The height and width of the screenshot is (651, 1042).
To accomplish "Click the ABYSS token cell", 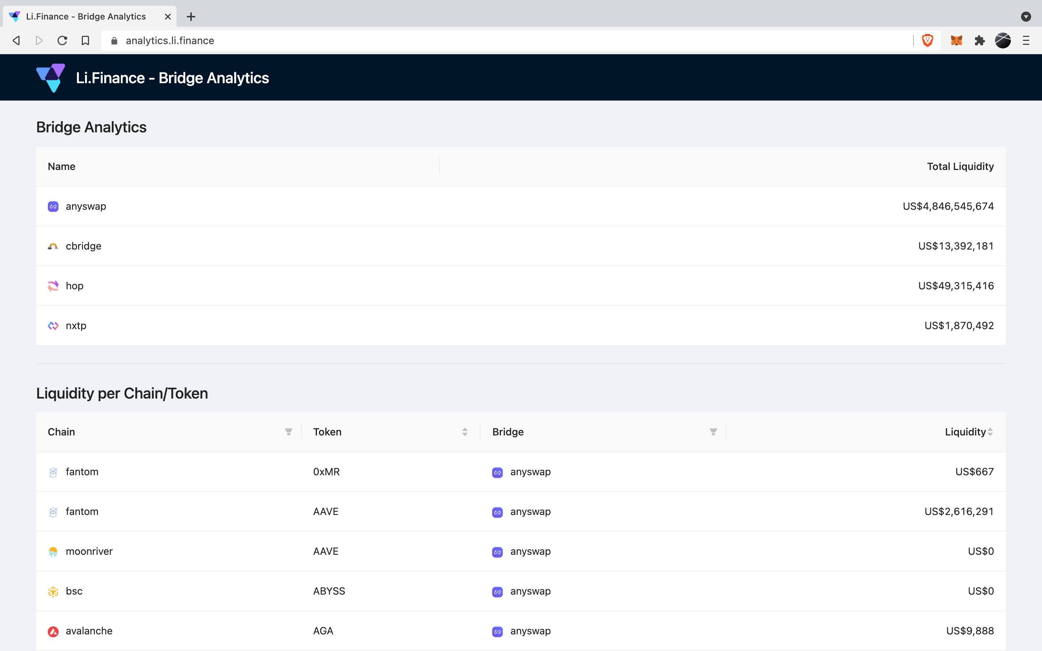I will (329, 591).
